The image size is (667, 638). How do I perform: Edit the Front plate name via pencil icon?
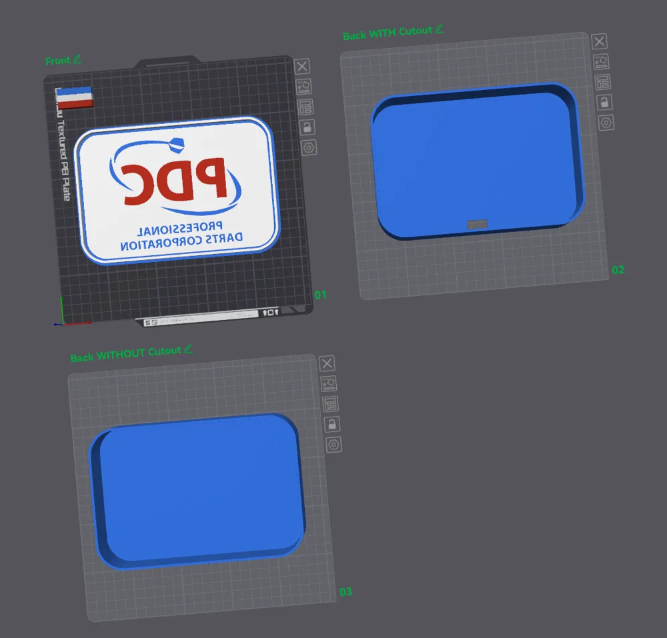tap(77, 59)
